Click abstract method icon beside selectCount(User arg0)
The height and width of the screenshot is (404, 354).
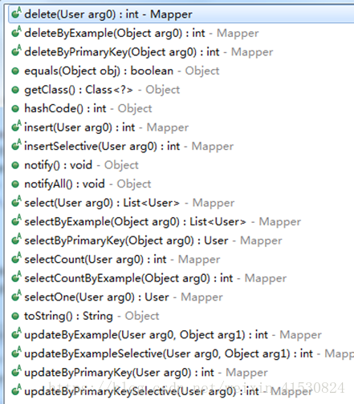pyautogui.click(x=16, y=258)
